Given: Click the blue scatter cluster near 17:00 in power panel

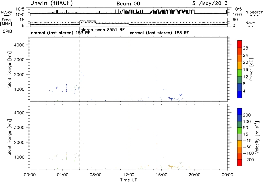Looking at the screenshot, I should (171, 99).
